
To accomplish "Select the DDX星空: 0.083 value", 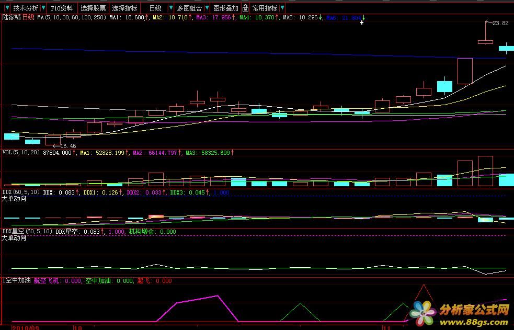I will (x=78, y=231).
